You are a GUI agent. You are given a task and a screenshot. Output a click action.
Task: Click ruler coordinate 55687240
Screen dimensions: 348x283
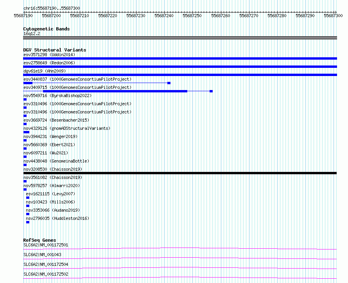(164, 16)
